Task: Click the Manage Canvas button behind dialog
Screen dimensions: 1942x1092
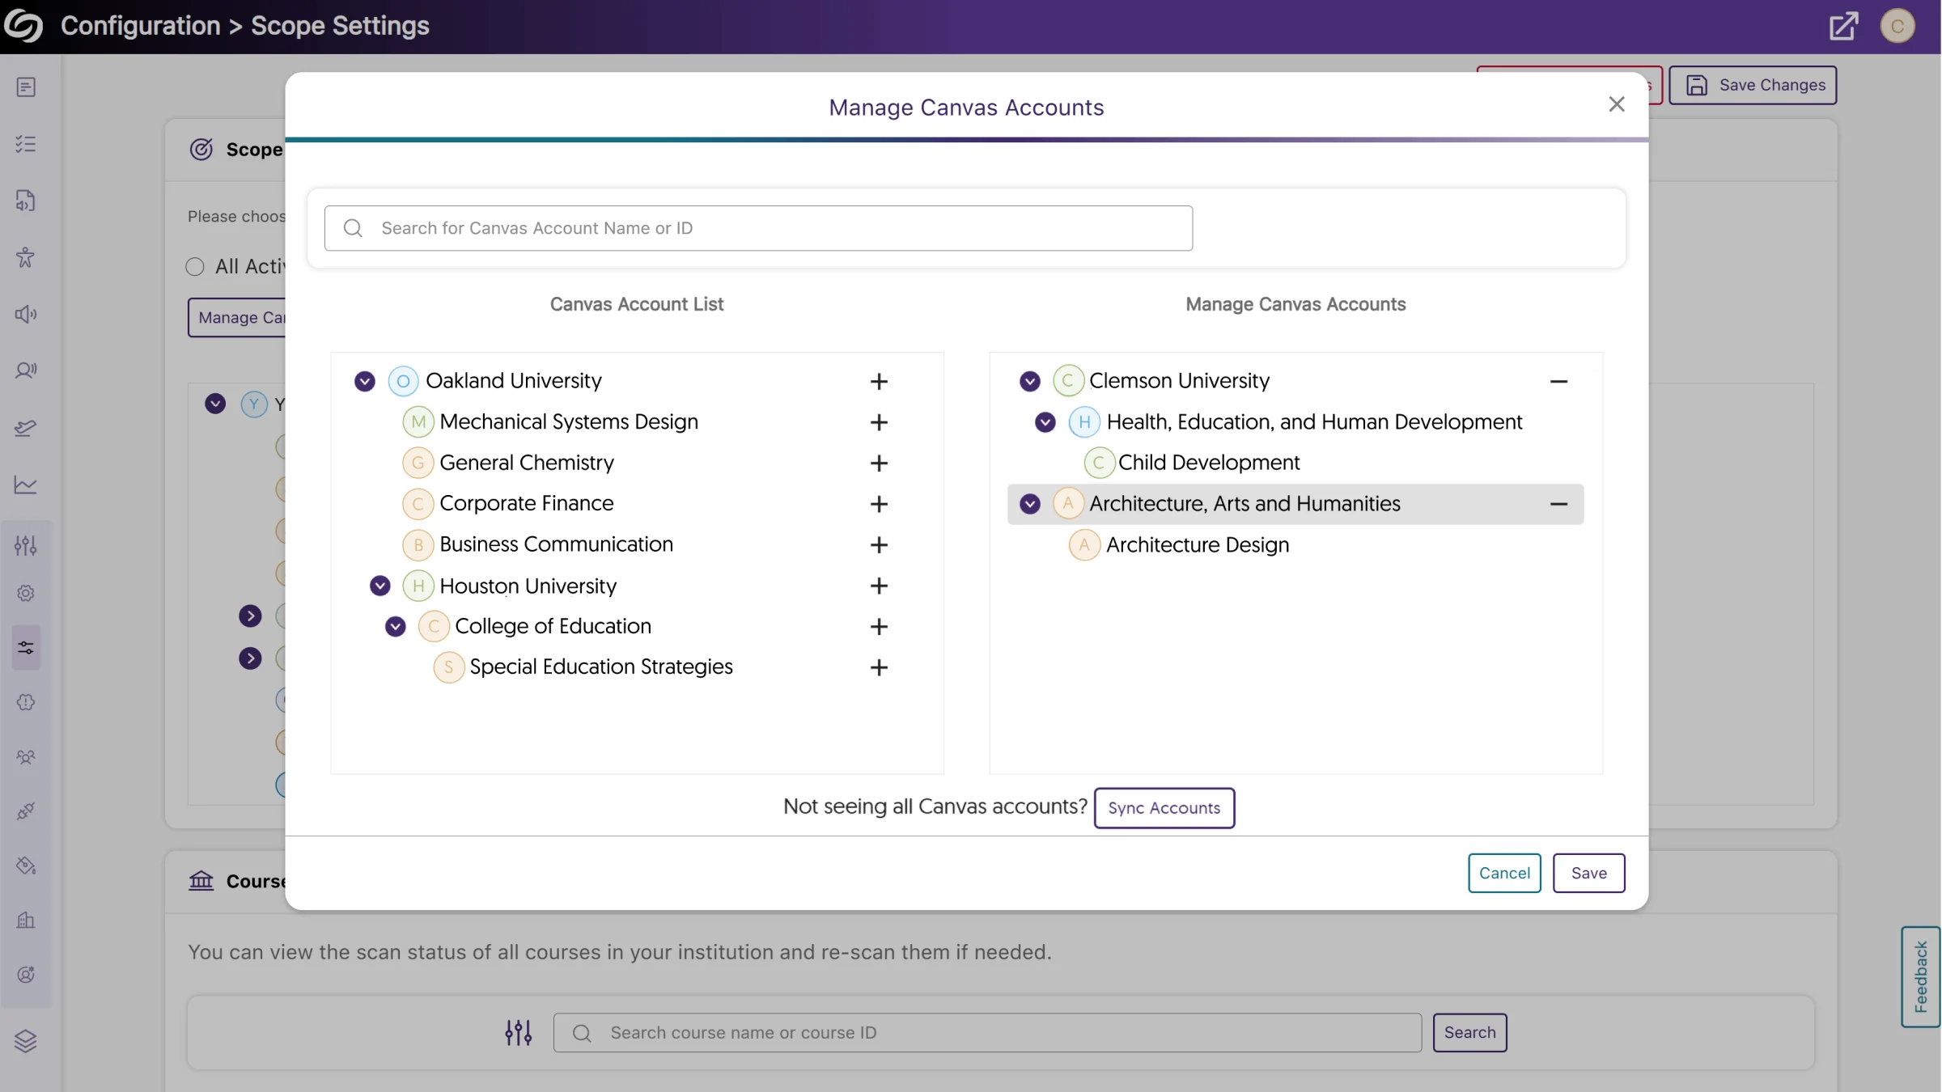Action: [x=238, y=318]
